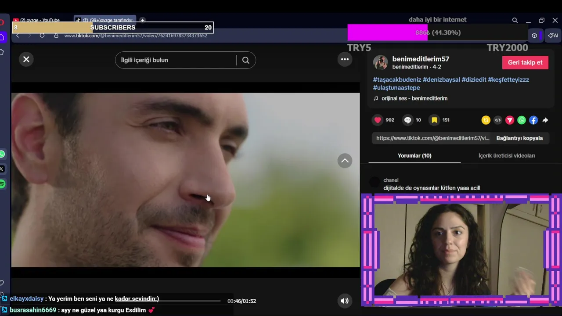Click comment 'dijitalde de oynasınlar lütfen yaaa acill'
Viewport: 562px width, 316px height.
pyautogui.click(x=432, y=188)
